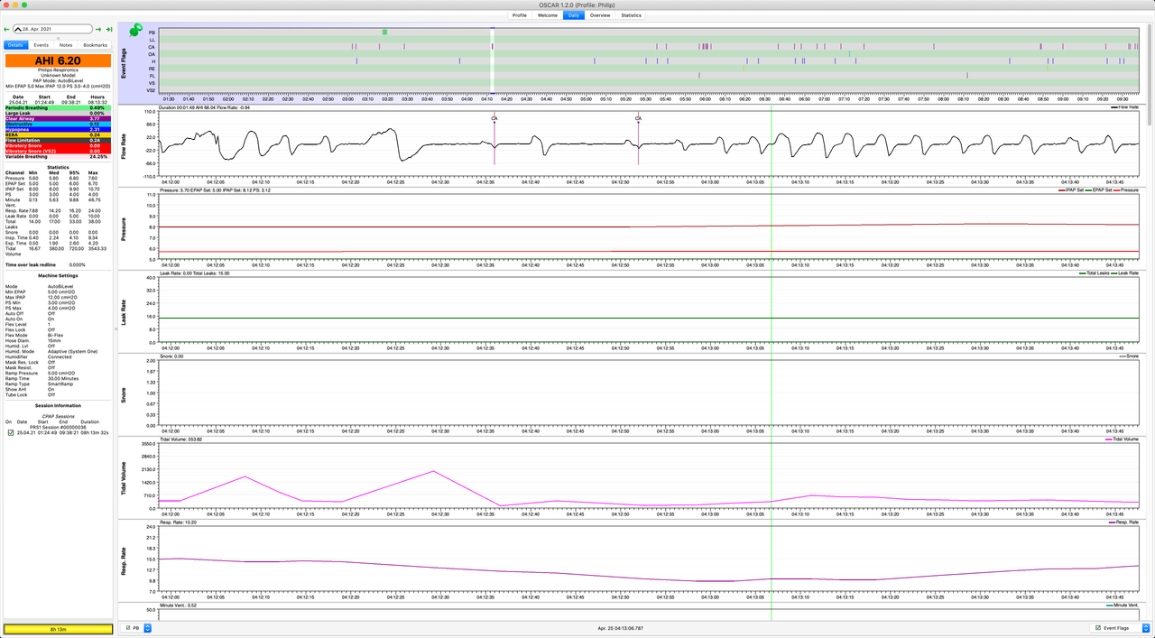1155x638 pixels.
Task: Click the Resp. Rate legend entry
Action: pyautogui.click(x=1123, y=522)
